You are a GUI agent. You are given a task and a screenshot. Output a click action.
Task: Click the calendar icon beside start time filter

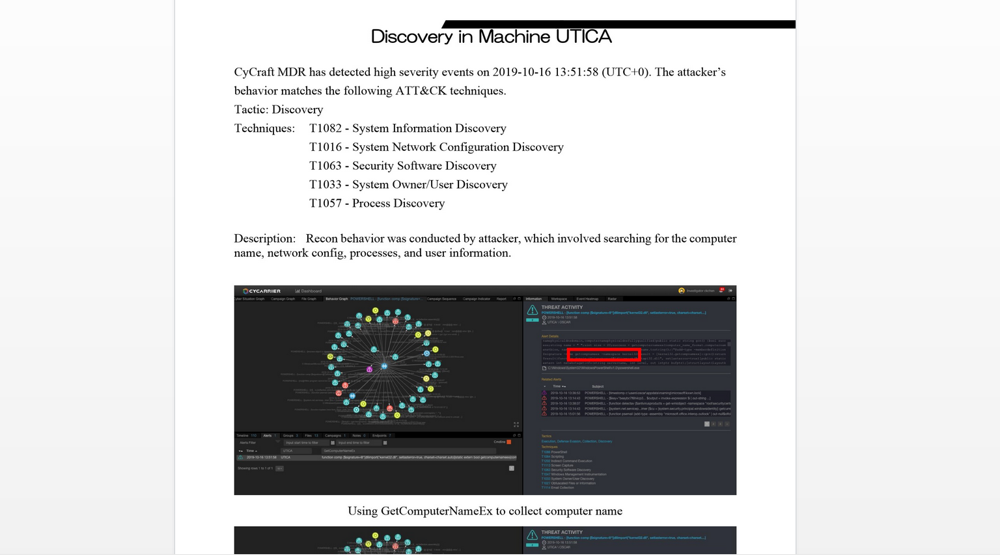coord(332,443)
